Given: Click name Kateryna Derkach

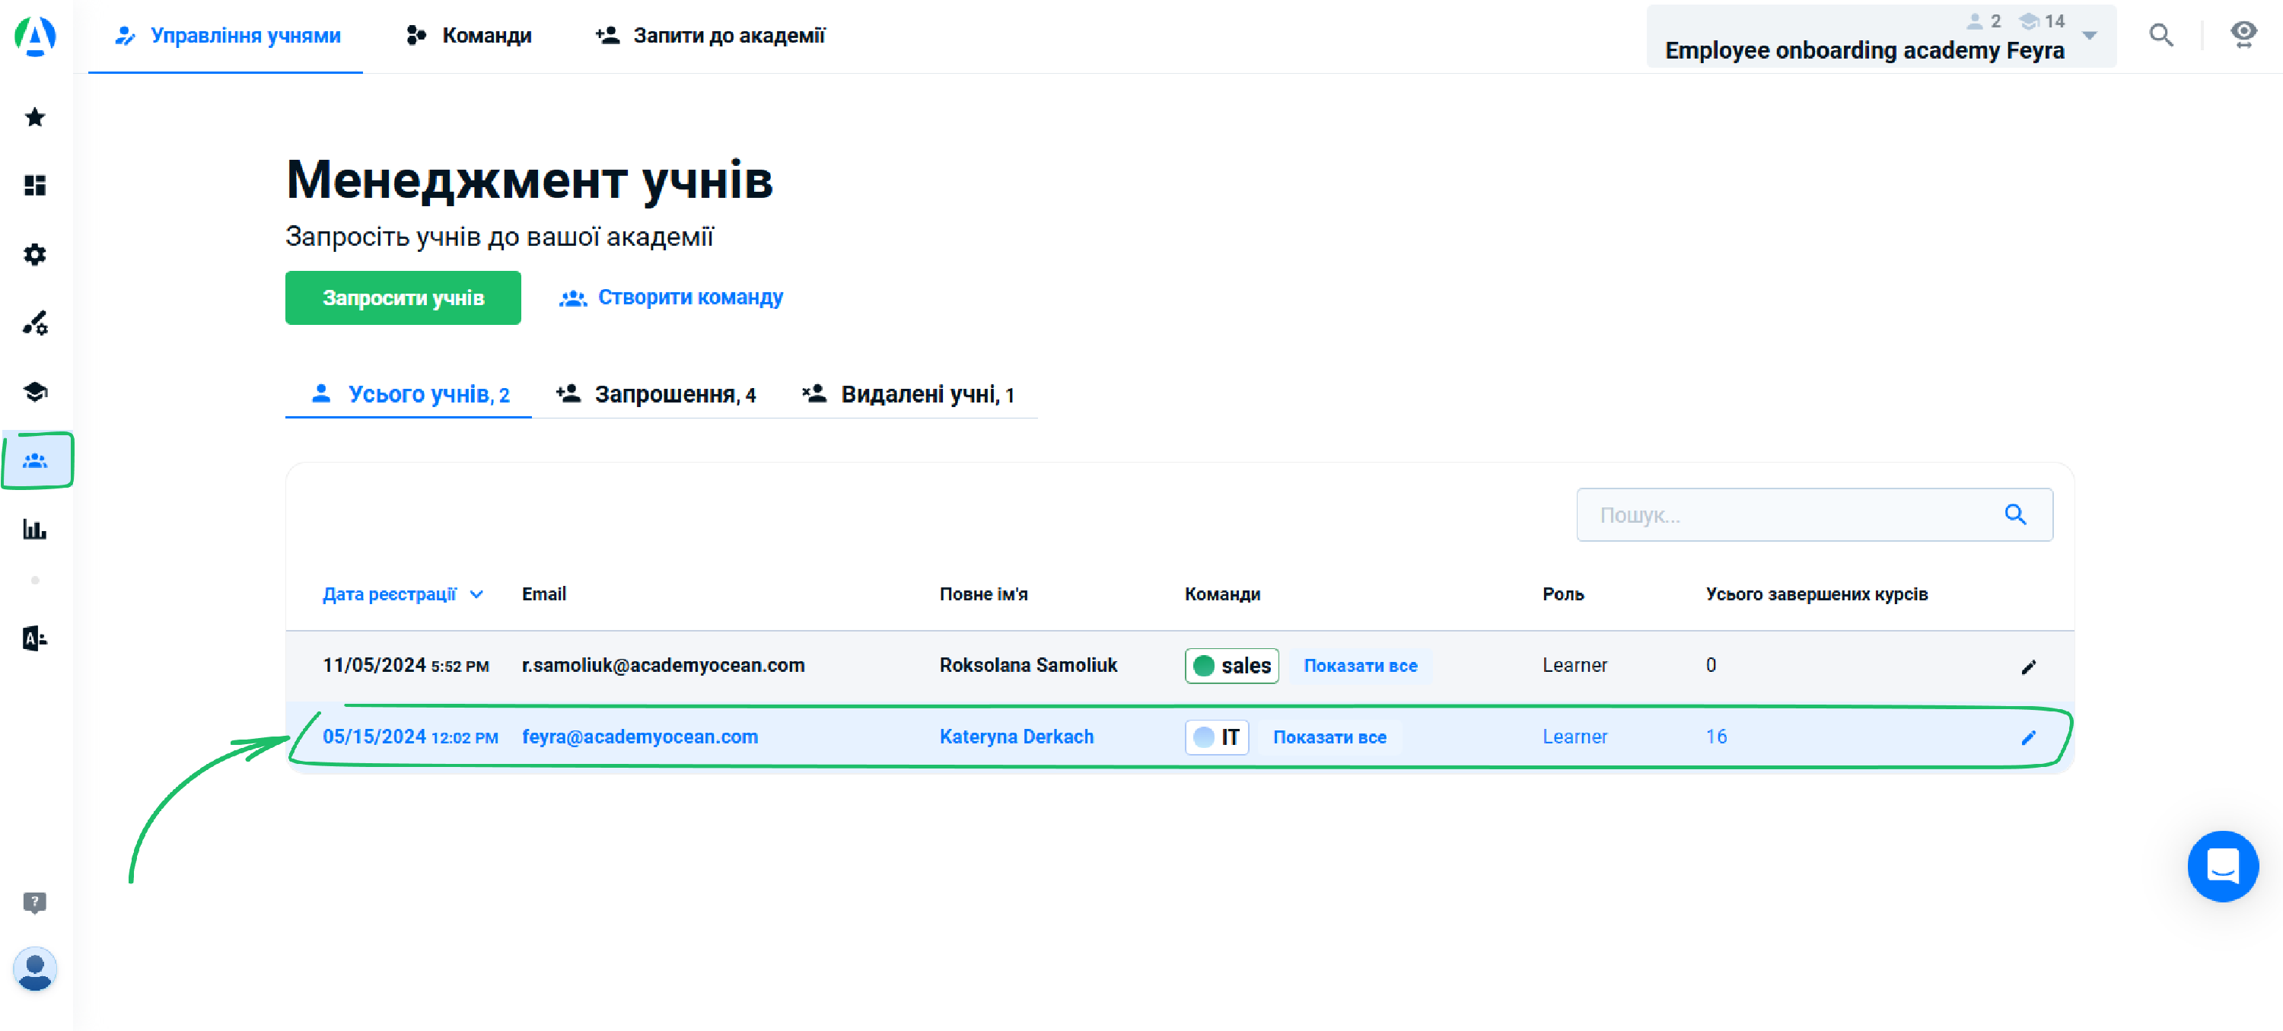Looking at the screenshot, I should (1016, 737).
